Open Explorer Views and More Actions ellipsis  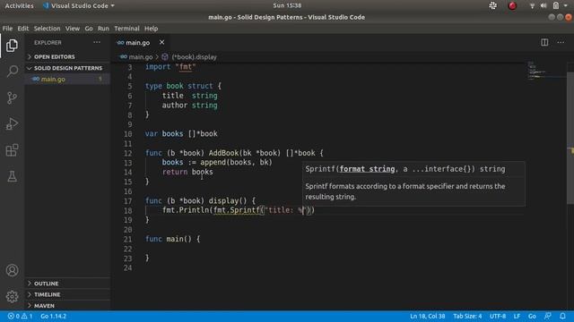97,42
